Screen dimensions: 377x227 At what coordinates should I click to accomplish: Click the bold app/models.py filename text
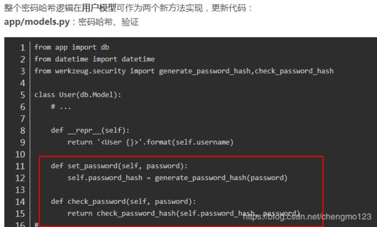(x=37, y=22)
